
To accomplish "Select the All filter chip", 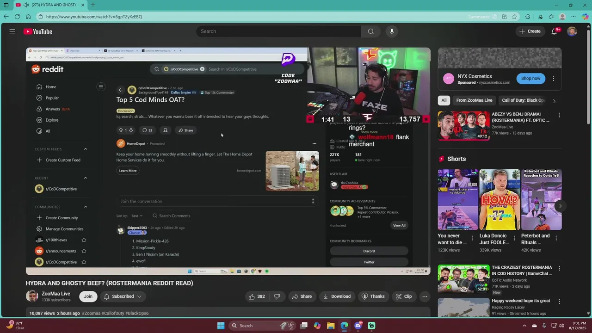I will point(444,100).
